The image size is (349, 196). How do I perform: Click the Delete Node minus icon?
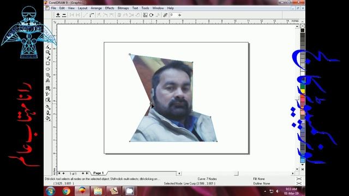click(x=64, y=15)
